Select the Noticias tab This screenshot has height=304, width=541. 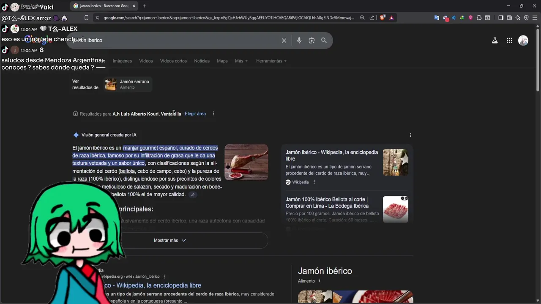point(202,61)
